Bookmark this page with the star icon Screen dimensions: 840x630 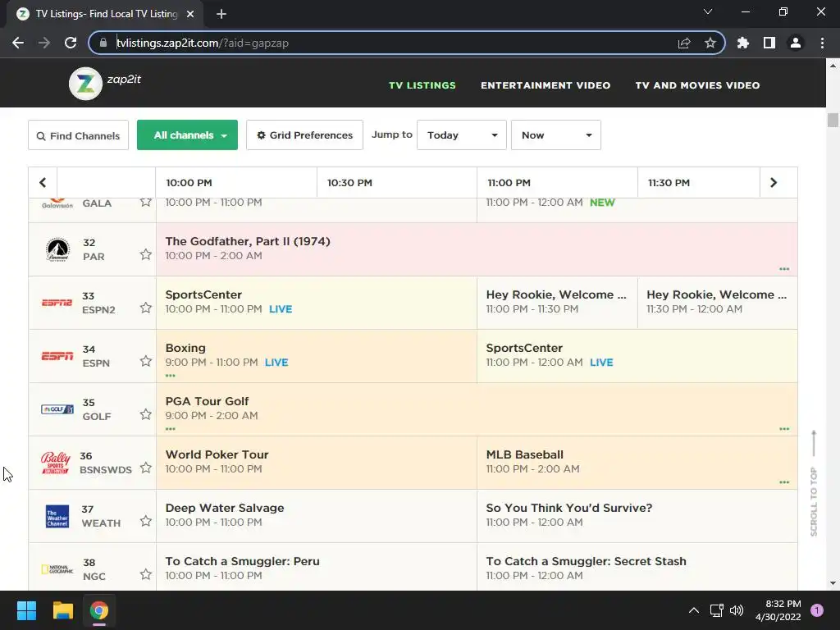point(710,43)
